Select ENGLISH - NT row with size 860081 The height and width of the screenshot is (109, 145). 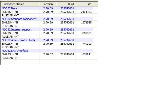coord(47,33)
